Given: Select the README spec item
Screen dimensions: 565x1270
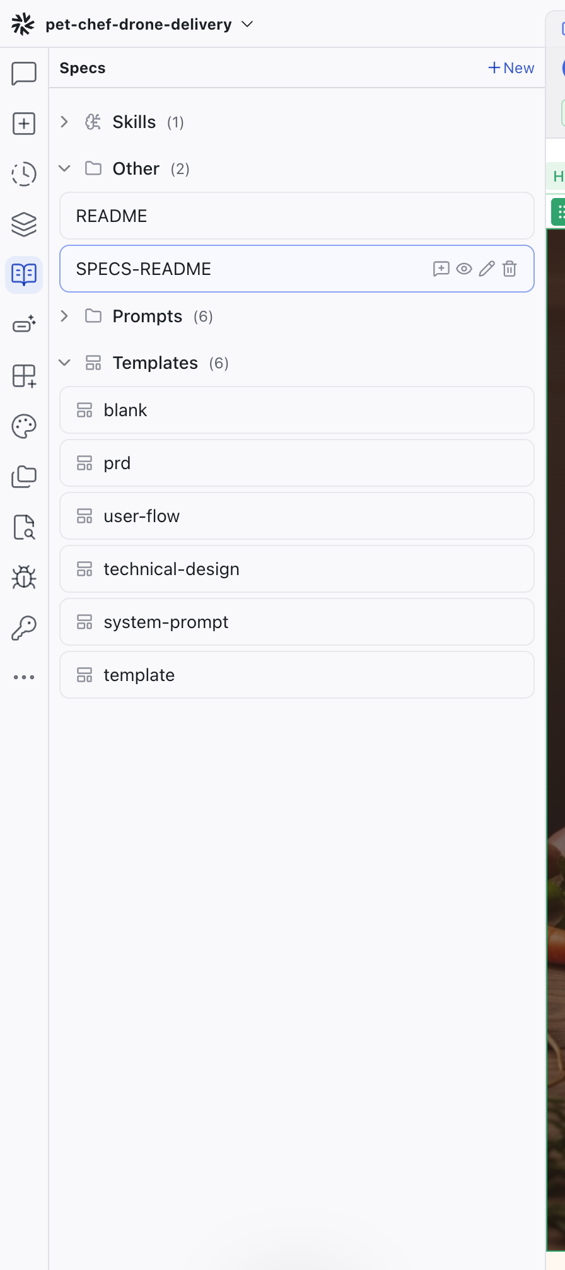Looking at the screenshot, I should [x=296, y=216].
